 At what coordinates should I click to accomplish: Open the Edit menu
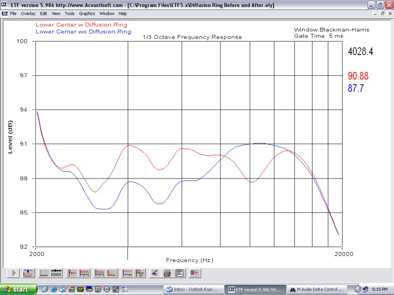(43, 14)
